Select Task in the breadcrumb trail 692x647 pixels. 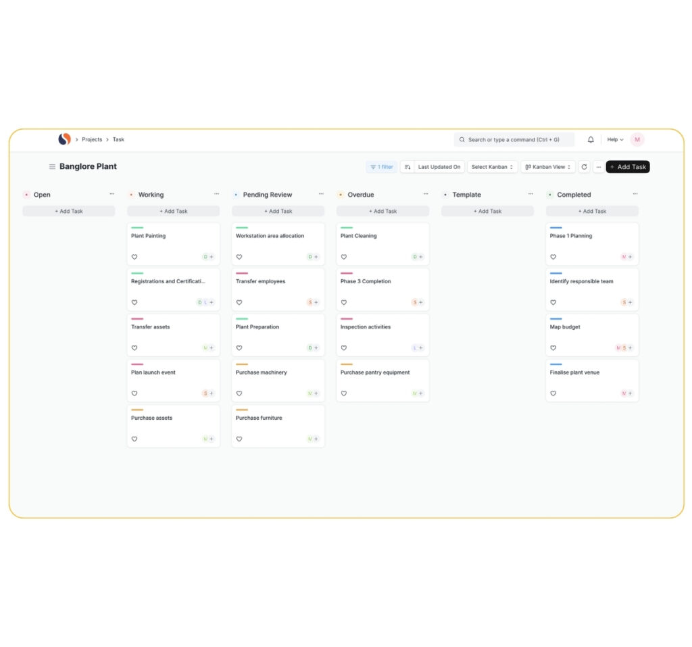point(118,139)
